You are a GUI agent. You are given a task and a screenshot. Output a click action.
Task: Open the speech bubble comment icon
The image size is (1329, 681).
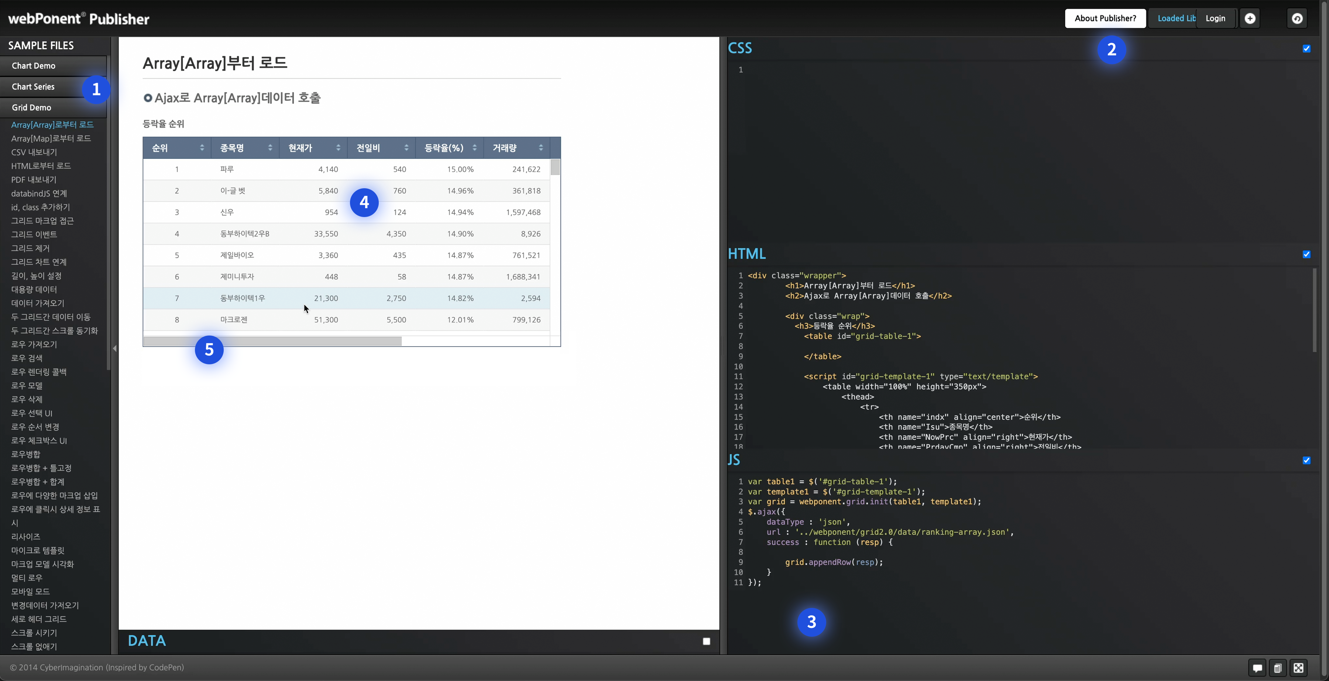click(1257, 668)
